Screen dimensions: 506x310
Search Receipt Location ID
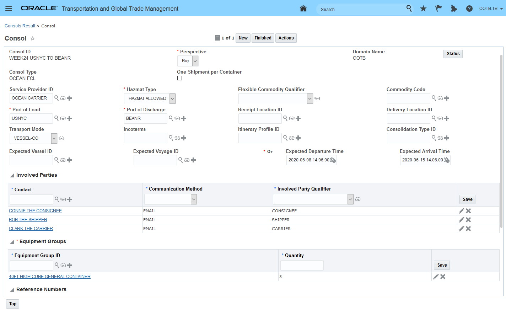click(285, 118)
